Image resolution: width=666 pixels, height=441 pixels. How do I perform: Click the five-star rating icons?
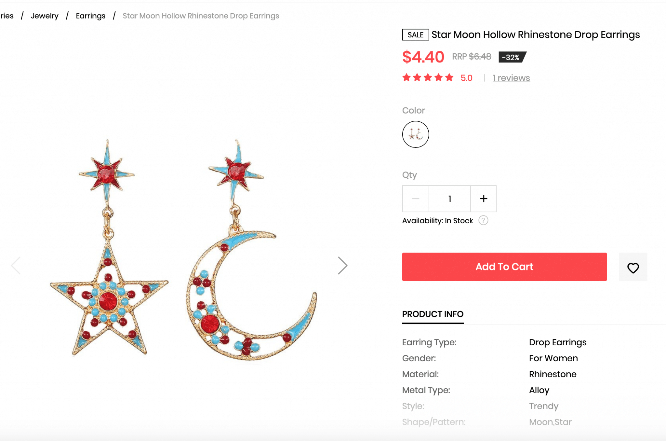coord(428,78)
